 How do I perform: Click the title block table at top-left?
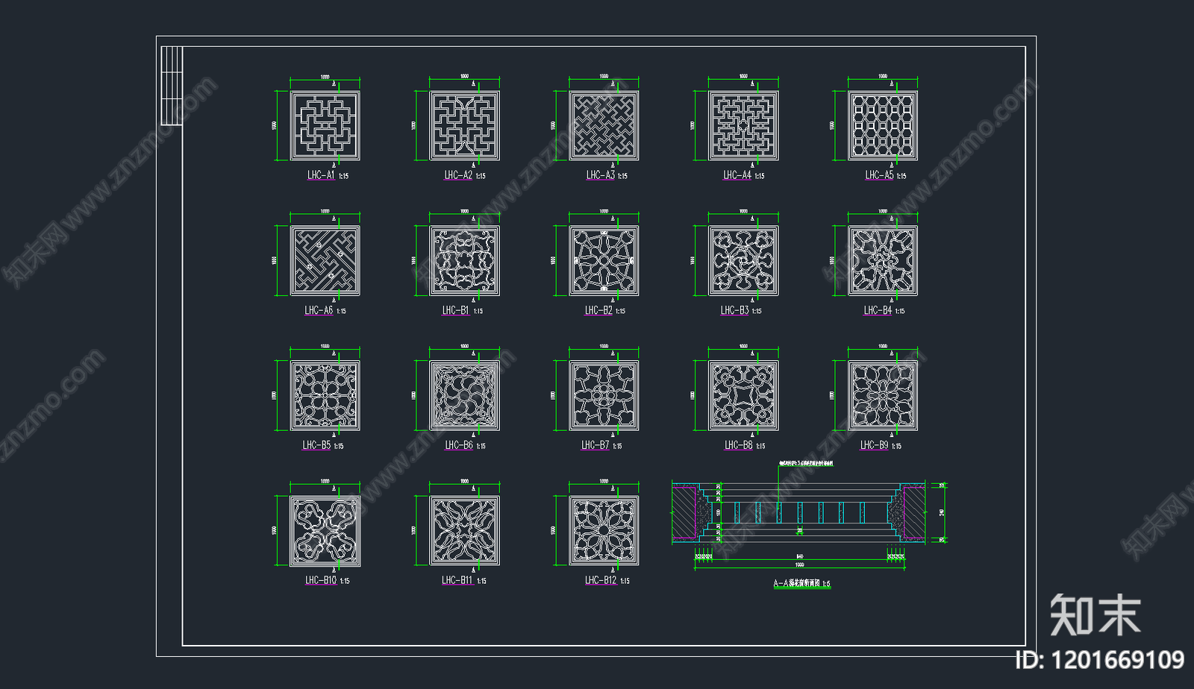pos(172,85)
